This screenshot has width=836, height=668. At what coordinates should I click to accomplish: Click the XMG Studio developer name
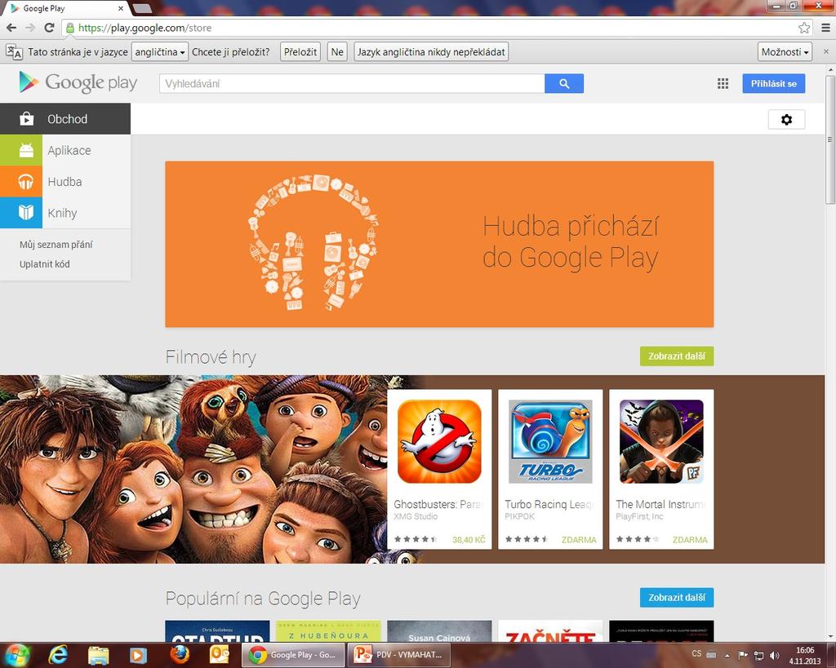(x=416, y=516)
